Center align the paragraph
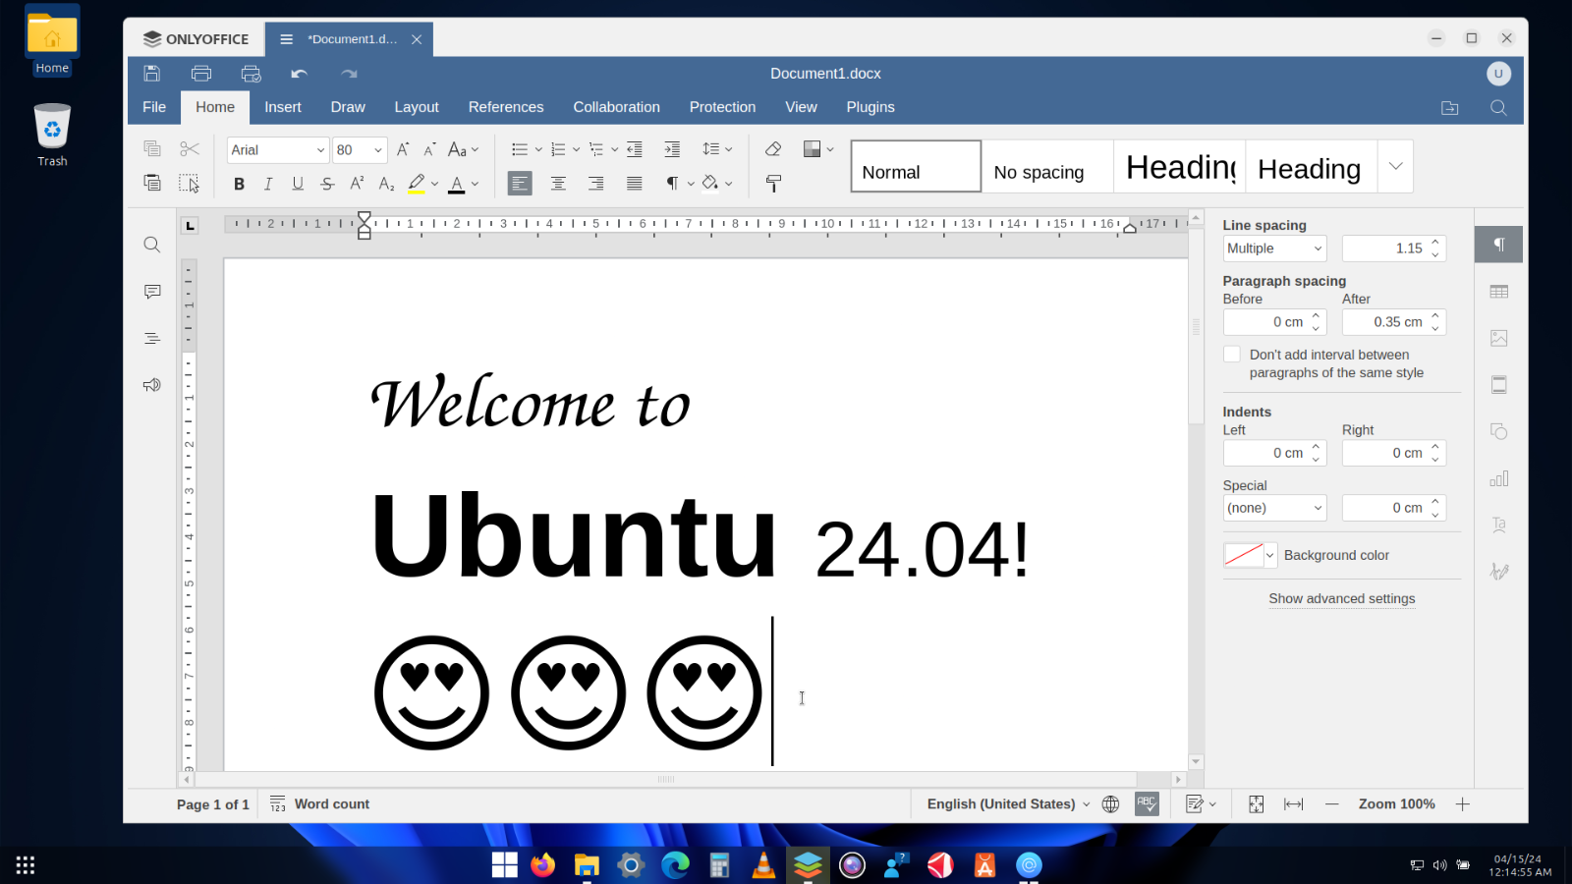The width and height of the screenshot is (1572, 884). pyautogui.click(x=558, y=183)
